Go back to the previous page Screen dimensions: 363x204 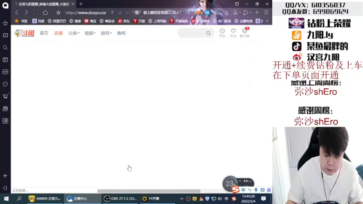coord(17,13)
